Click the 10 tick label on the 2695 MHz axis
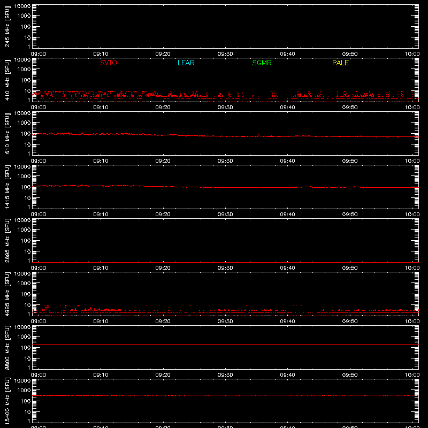This screenshot has height=428, width=428. pos(27,251)
